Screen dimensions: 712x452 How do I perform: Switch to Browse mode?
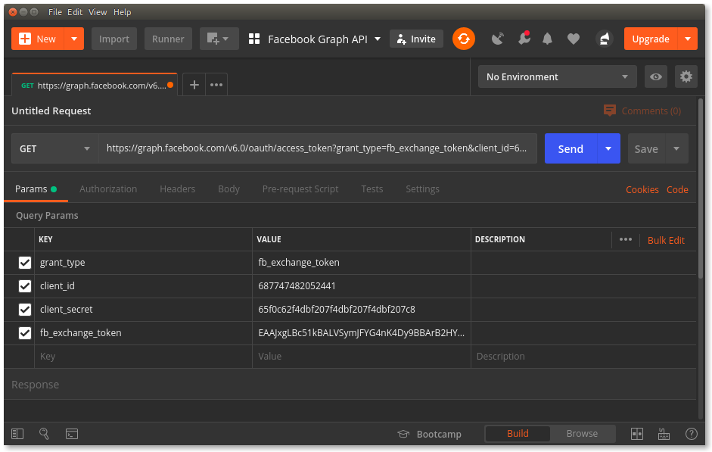(x=582, y=433)
